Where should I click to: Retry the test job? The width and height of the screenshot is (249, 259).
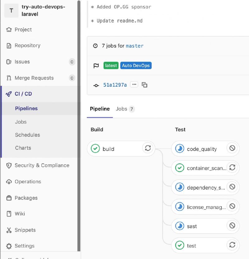tap(232, 245)
